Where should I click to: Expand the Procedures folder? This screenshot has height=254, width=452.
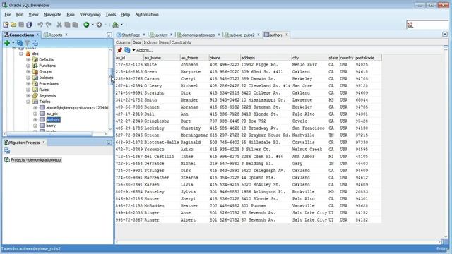tap(28, 84)
